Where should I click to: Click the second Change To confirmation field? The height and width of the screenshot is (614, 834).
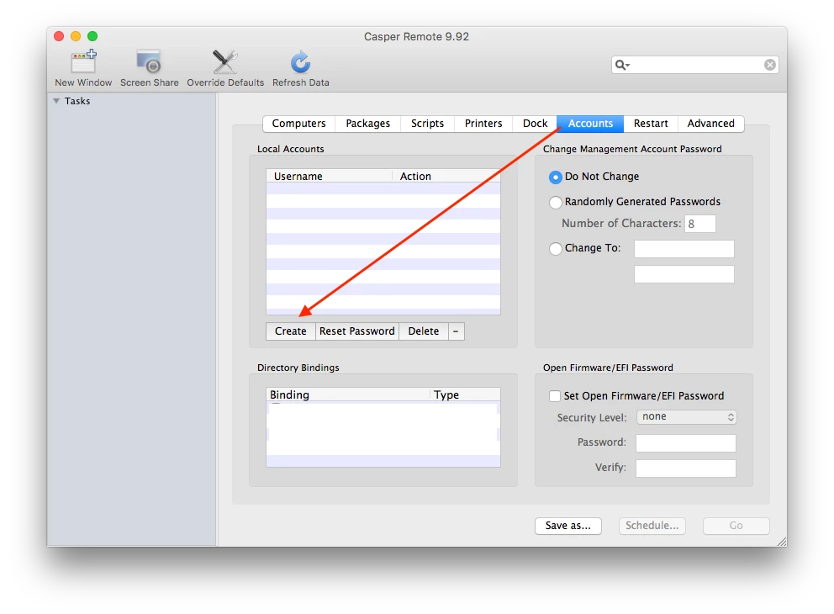684,274
